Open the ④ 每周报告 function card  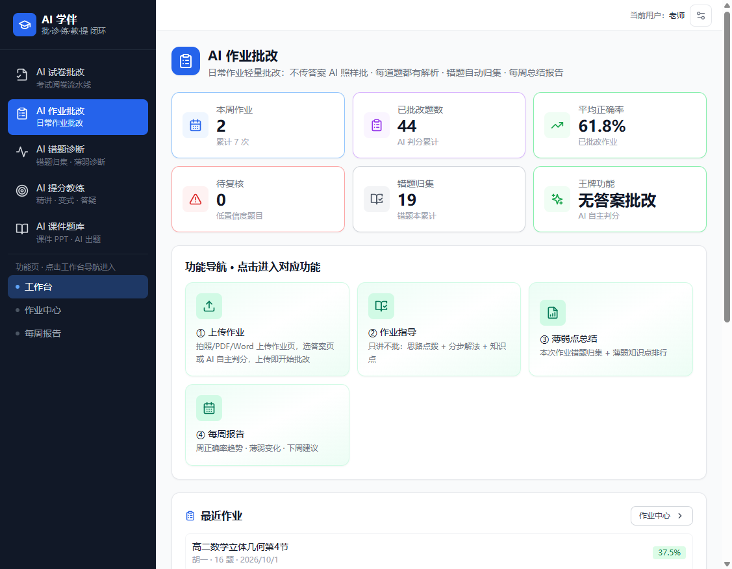click(x=267, y=425)
